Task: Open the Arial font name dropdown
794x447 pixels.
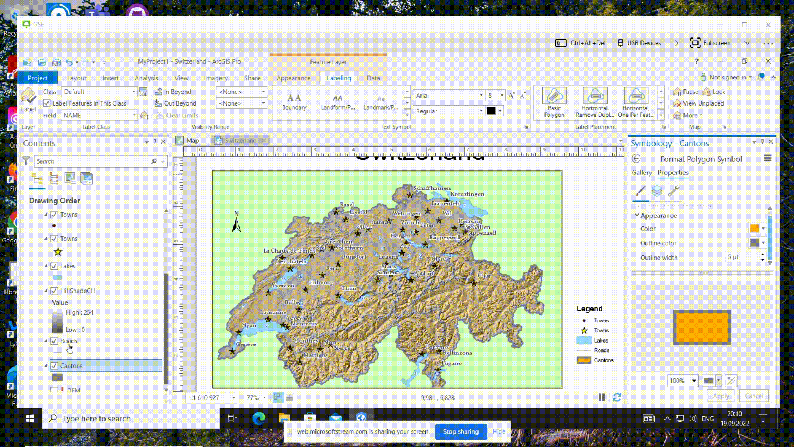Action: click(481, 96)
